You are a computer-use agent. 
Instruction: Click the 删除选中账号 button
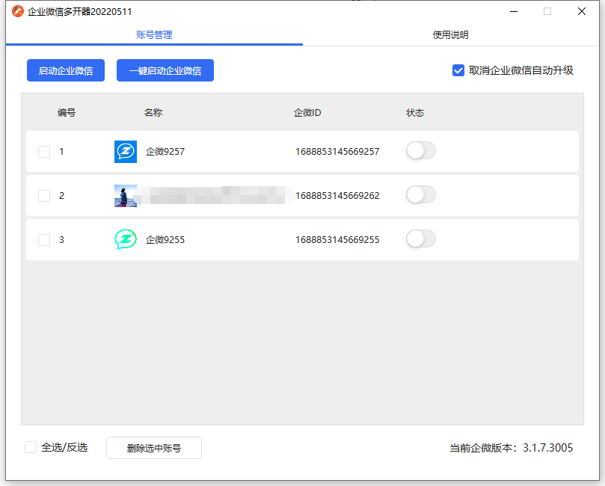[x=154, y=448]
